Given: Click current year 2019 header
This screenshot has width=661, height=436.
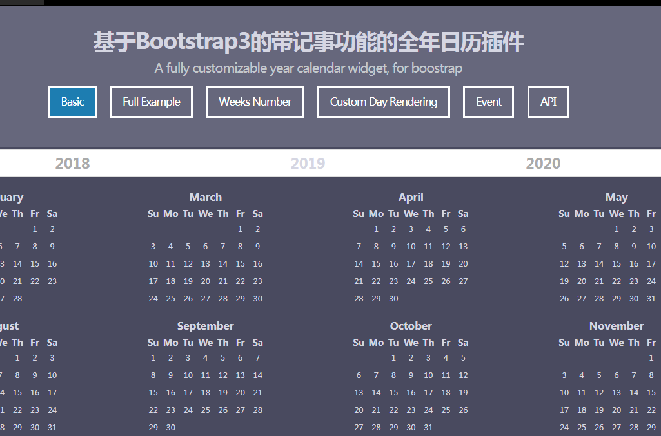Looking at the screenshot, I should [308, 164].
